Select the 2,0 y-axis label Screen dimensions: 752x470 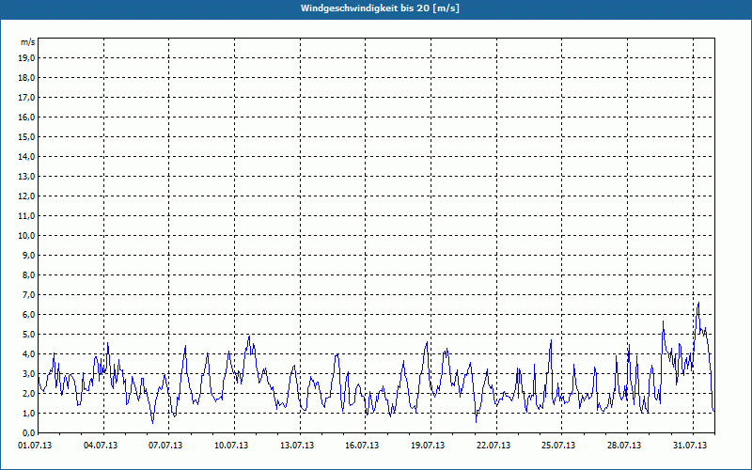point(28,393)
